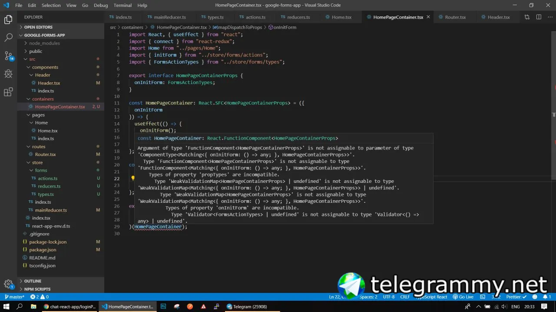
Task: Collapse the components folder
Action: pyautogui.click(x=45, y=67)
